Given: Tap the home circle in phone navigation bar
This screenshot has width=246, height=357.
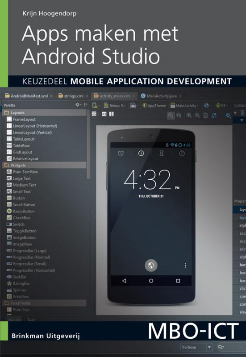Looking at the screenshot, I should [151, 281].
